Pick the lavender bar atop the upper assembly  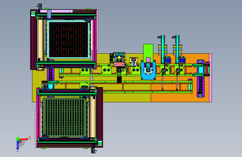pyautogui.click(x=56, y=11)
